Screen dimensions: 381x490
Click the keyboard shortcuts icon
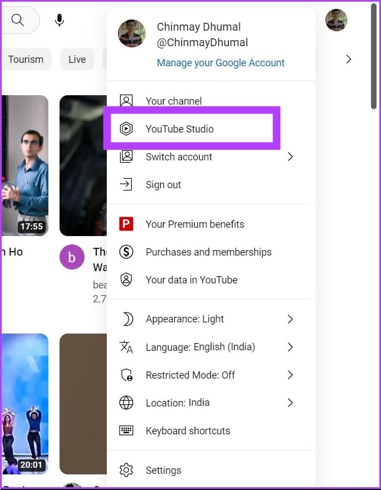(126, 430)
